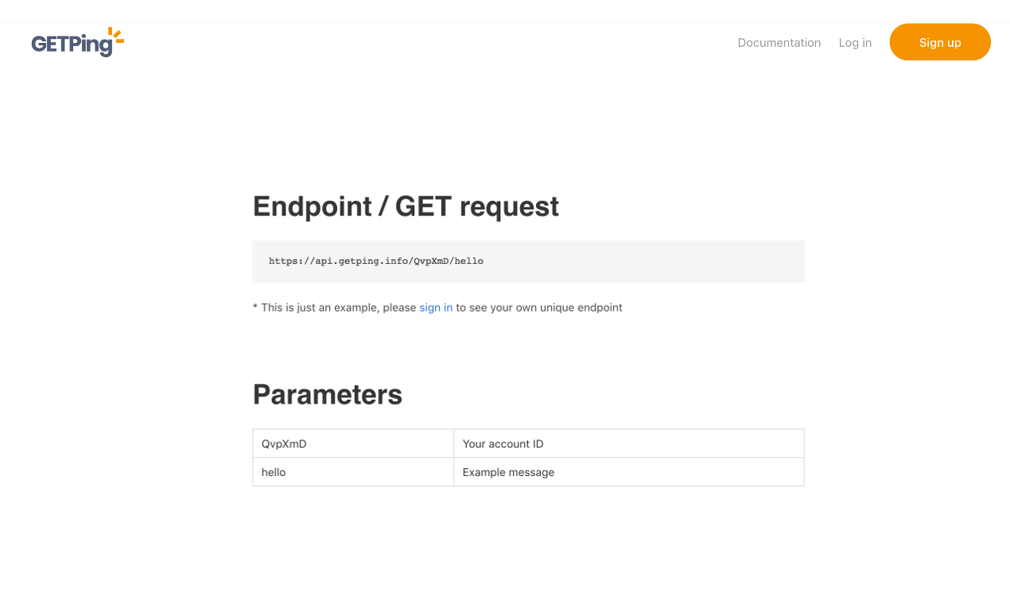Click inside the parameters table border

tap(527, 458)
